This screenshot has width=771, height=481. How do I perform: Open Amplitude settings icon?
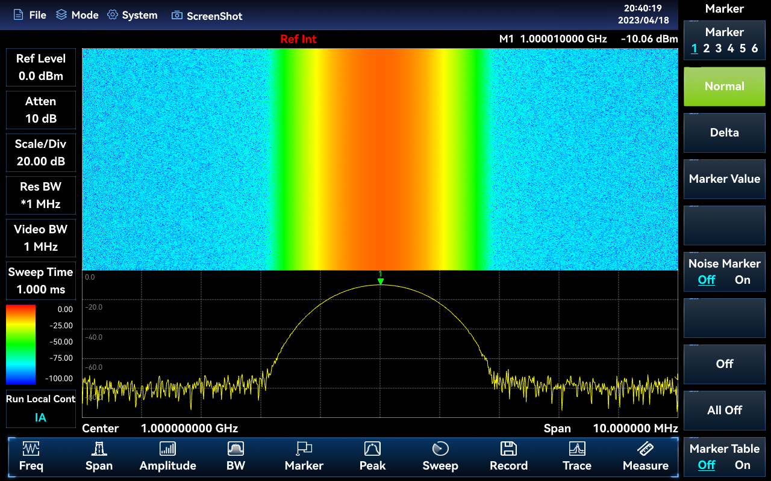click(167, 449)
